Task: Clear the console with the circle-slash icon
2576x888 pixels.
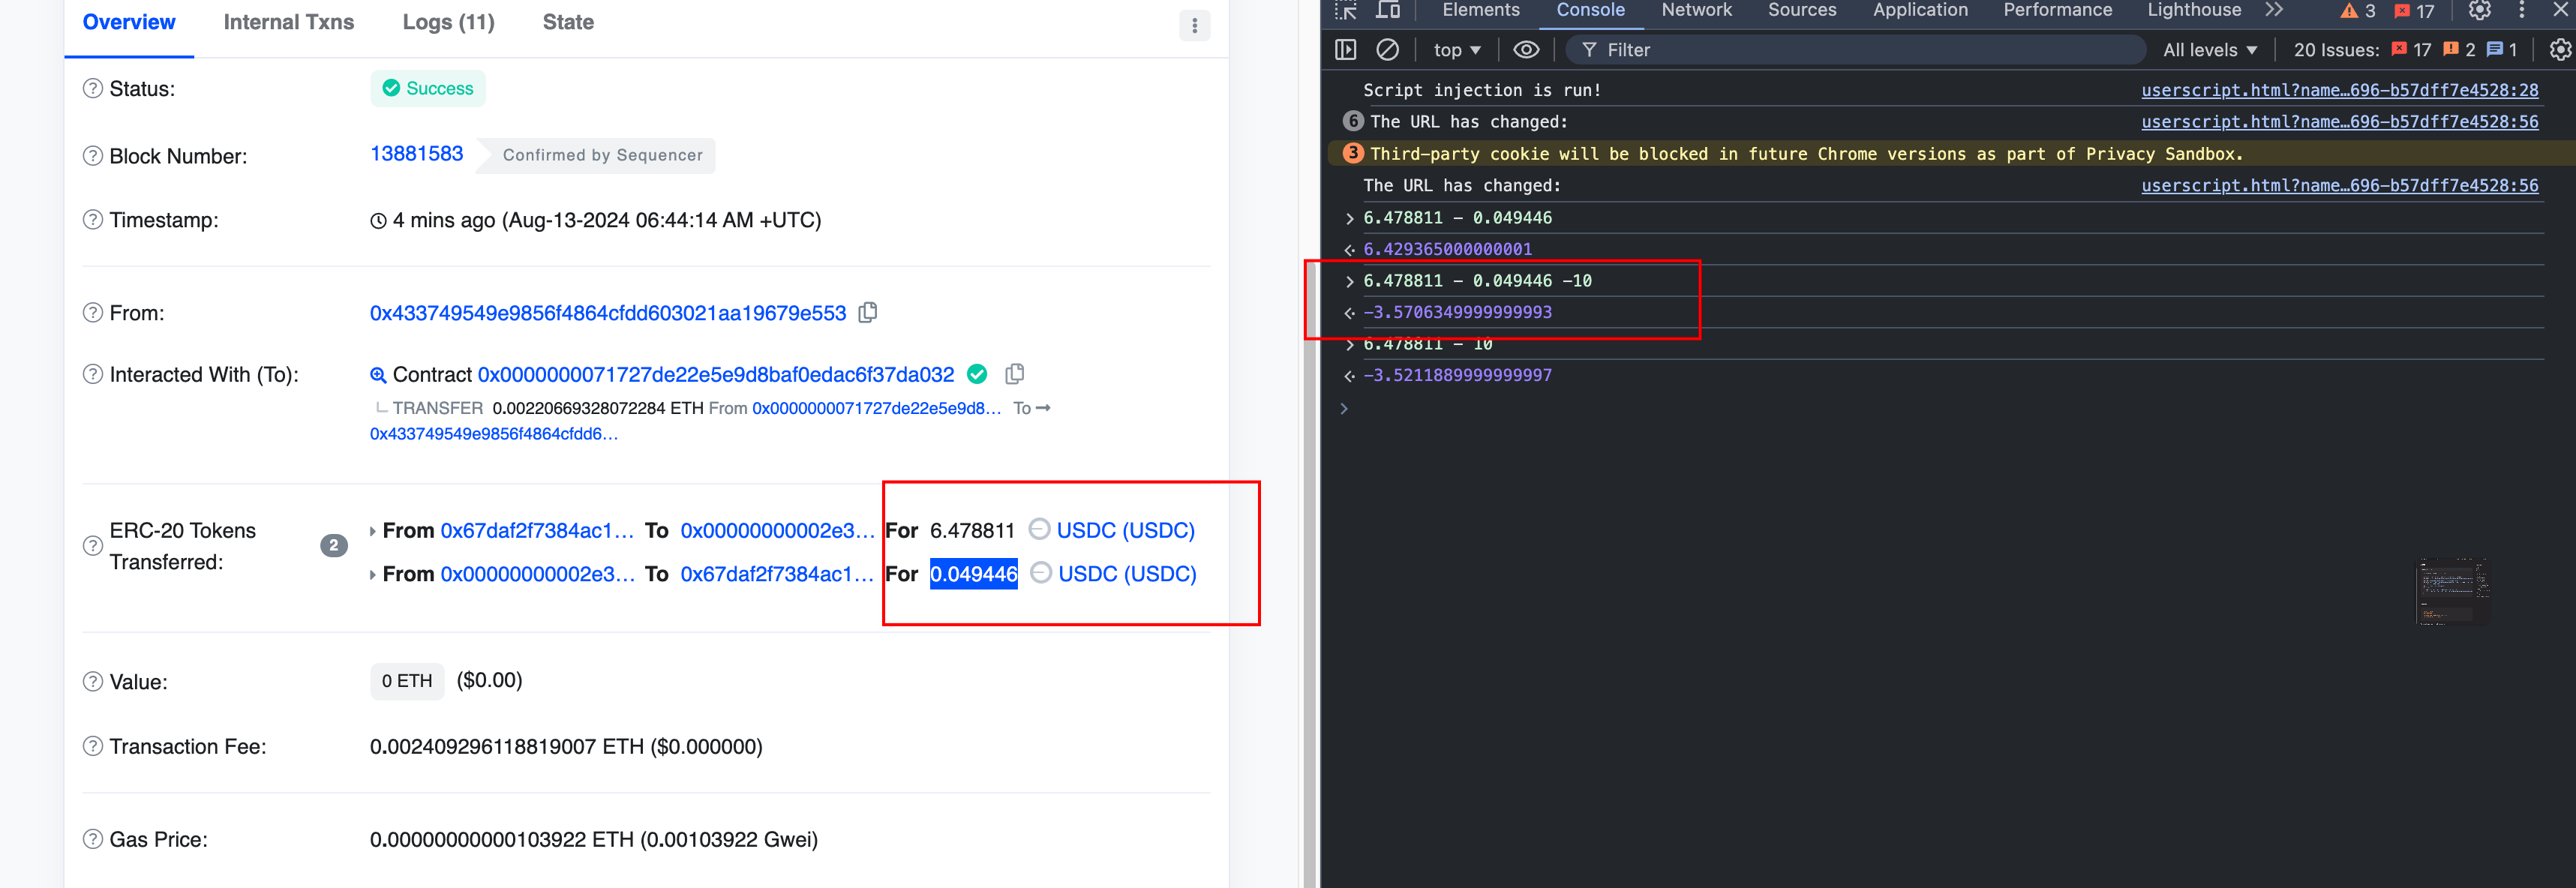Action: tap(1388, 50)
